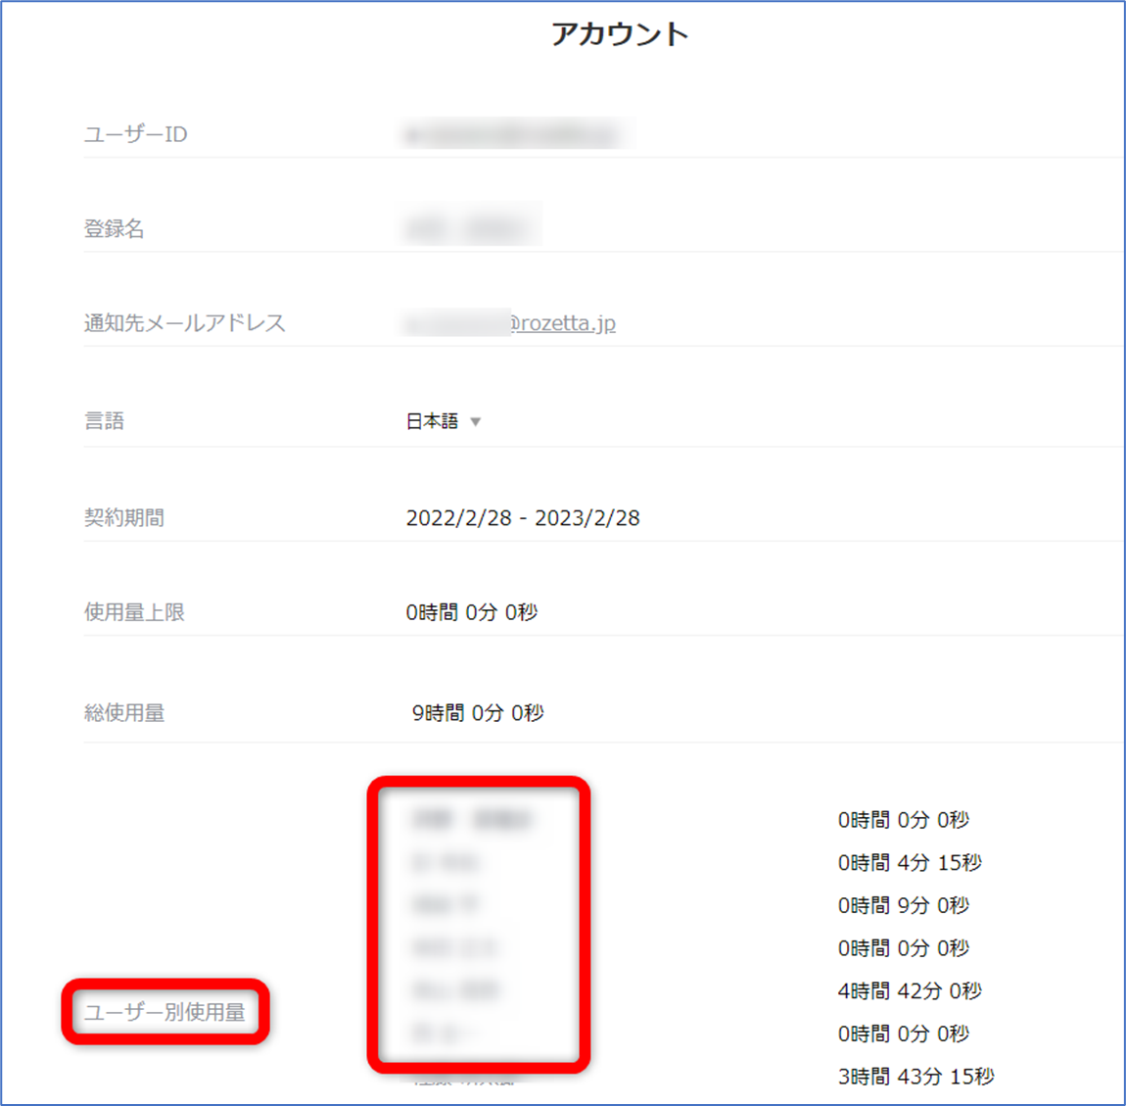The height and width of the screenshot is (1106, 1126).
Task: Select the 言語 label
Action: pyautogui.click(x=104, y=420)
